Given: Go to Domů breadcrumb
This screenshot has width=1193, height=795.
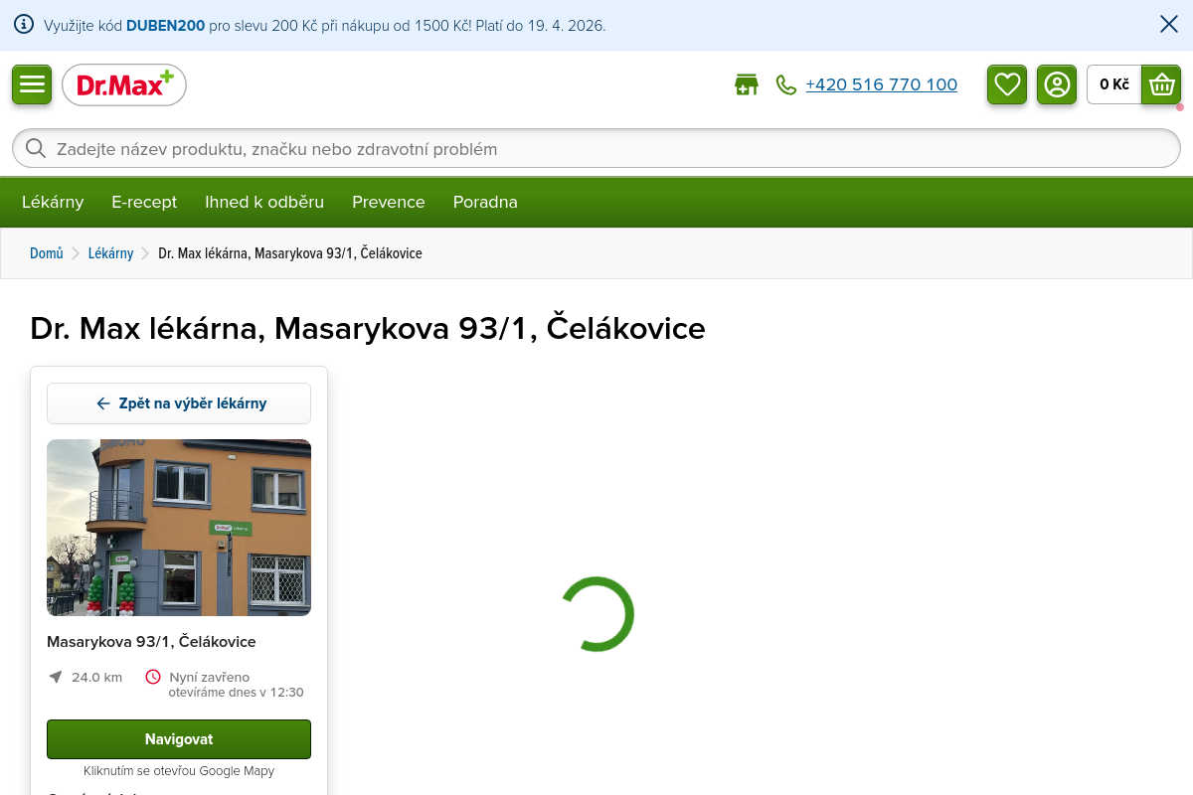Looking at the screenshot, I should (x=47, y=253).
